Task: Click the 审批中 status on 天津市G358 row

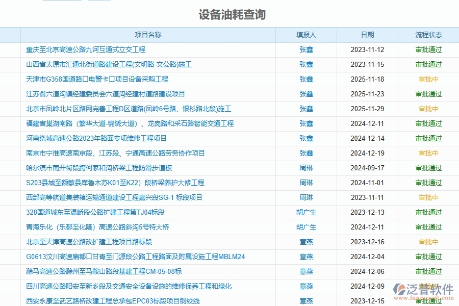Action: pyautogui.click(x=428, y=79)
